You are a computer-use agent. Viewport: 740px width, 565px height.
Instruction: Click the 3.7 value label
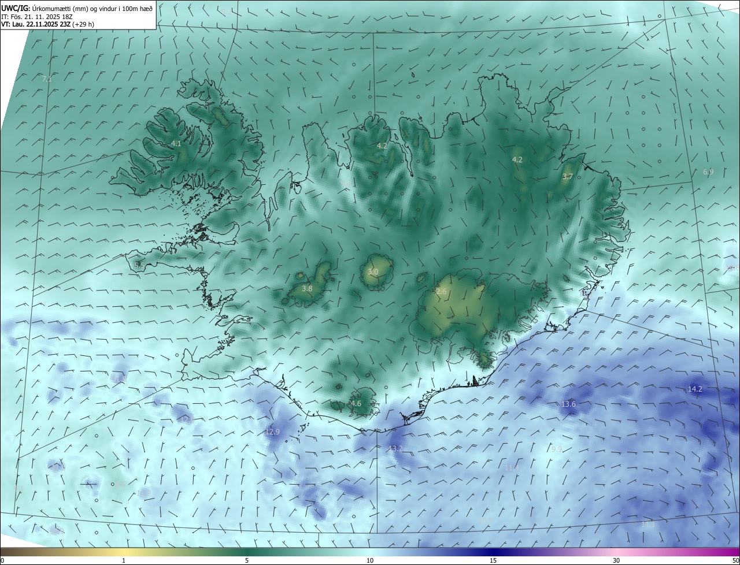click(x=568, y=177)
